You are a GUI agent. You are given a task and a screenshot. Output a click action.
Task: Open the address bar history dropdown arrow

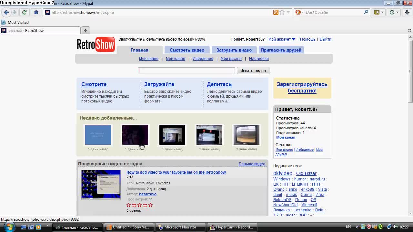pyautogui.click(x=288, y=12)
